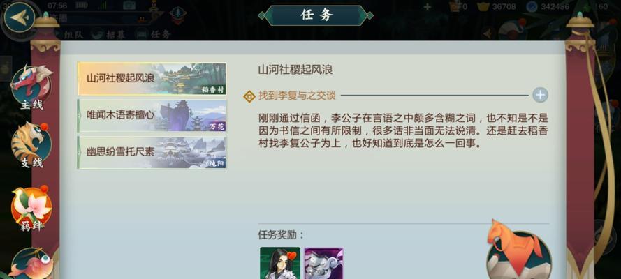
Task: Tap the orange origami horse icon
Action: point(517,250)
